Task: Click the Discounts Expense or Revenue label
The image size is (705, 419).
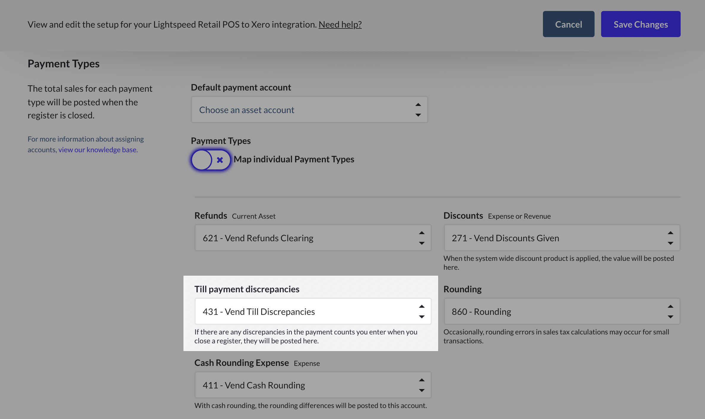Action: click(497, 216)
